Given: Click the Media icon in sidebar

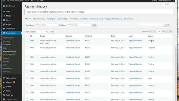Looking at the screenshot, I should point(4,16).
